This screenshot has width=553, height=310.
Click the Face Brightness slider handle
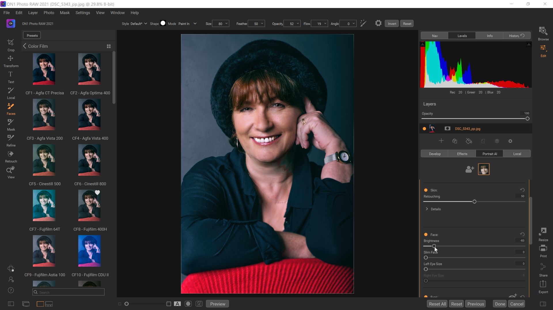(434, 246)
